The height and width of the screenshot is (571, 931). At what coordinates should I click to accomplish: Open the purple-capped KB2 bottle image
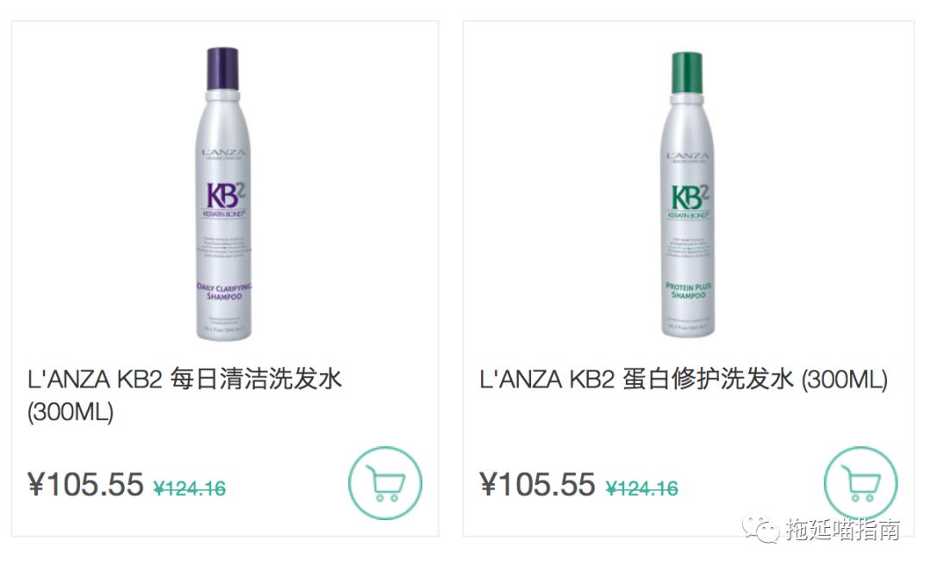click(x=224, y=194)
